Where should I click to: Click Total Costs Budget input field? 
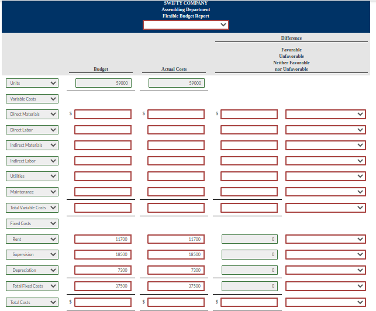click(103, 302)
